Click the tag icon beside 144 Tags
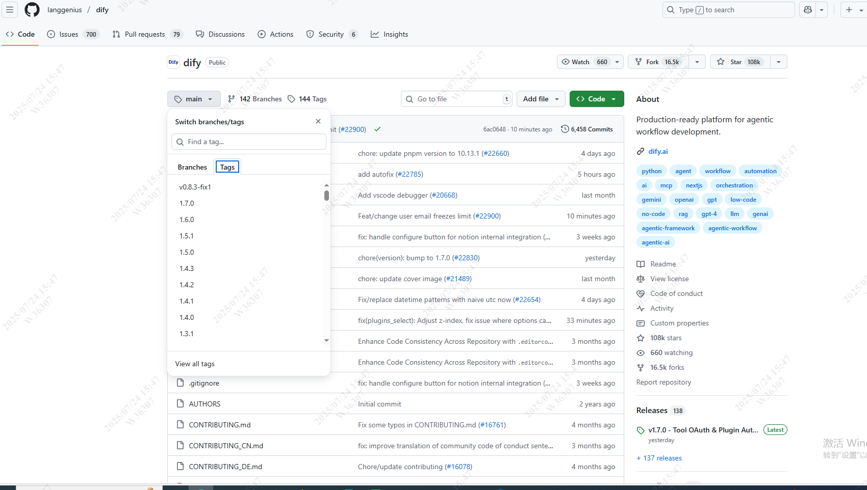The image size is (867, 490). pos(291,99)
